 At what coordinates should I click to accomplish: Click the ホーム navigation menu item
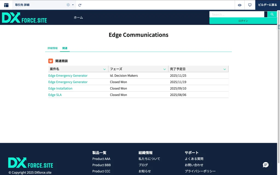coord(78,17)
